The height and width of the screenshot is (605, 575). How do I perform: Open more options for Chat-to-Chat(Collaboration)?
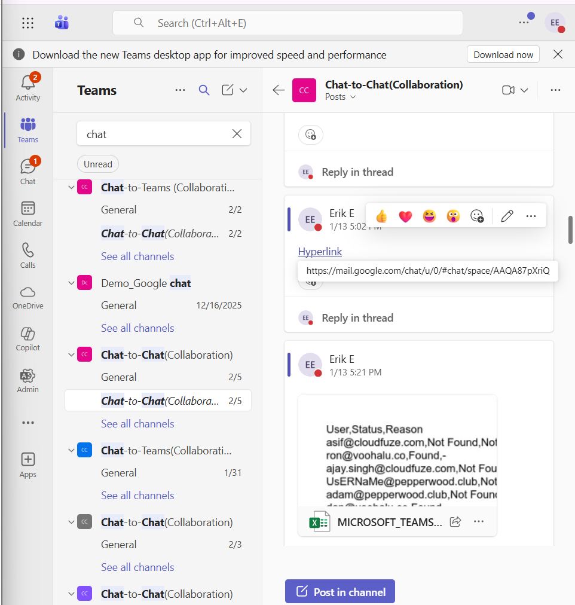555,90
